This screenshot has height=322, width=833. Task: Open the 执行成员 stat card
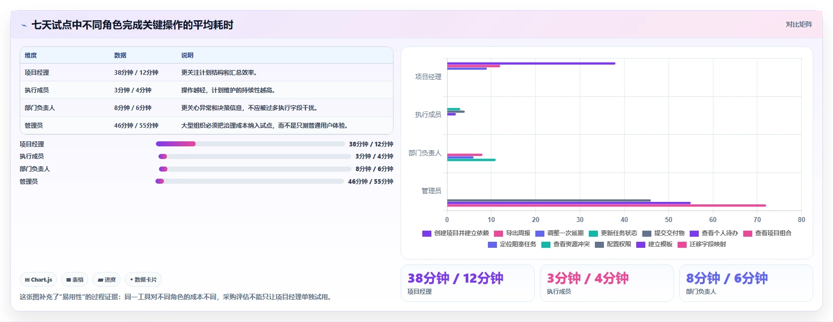tap(607, 283)
